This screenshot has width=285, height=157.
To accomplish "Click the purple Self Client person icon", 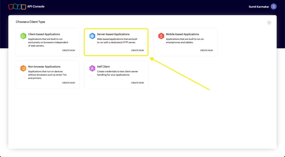I will point(92,69).
